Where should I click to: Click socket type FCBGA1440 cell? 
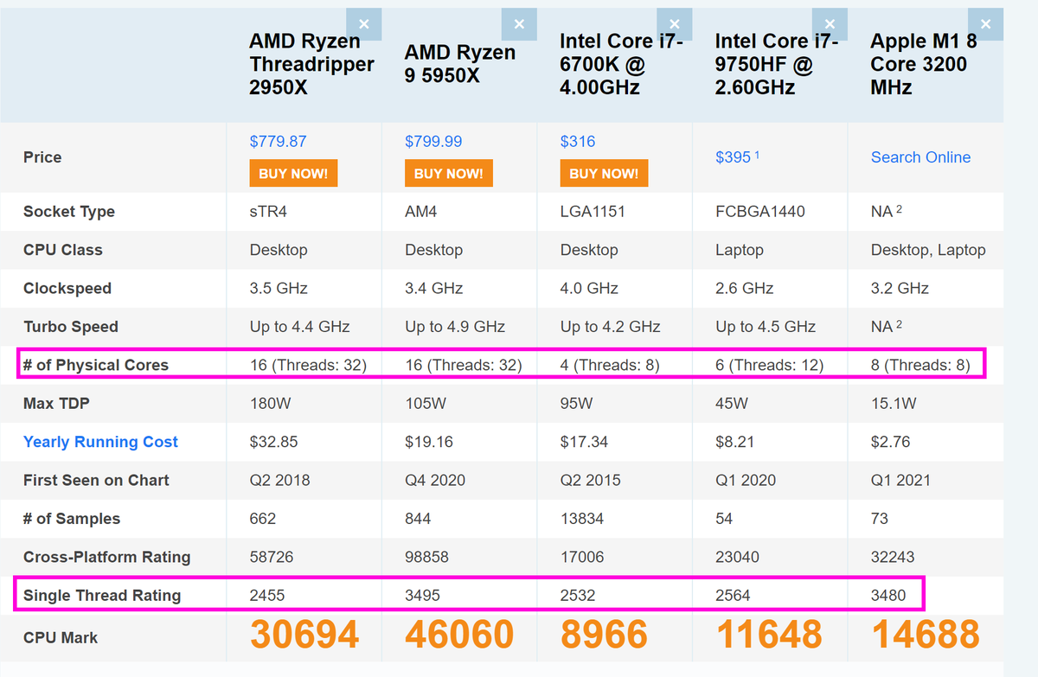click(x=761, y=212)
